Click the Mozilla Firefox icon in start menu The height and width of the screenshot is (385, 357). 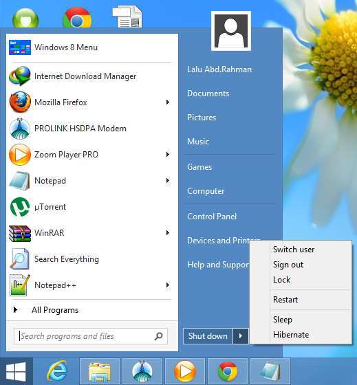[20, 102]
